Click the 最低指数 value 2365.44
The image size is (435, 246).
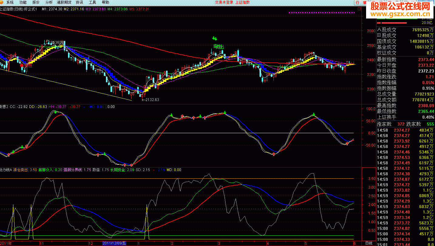click(426, 111)
